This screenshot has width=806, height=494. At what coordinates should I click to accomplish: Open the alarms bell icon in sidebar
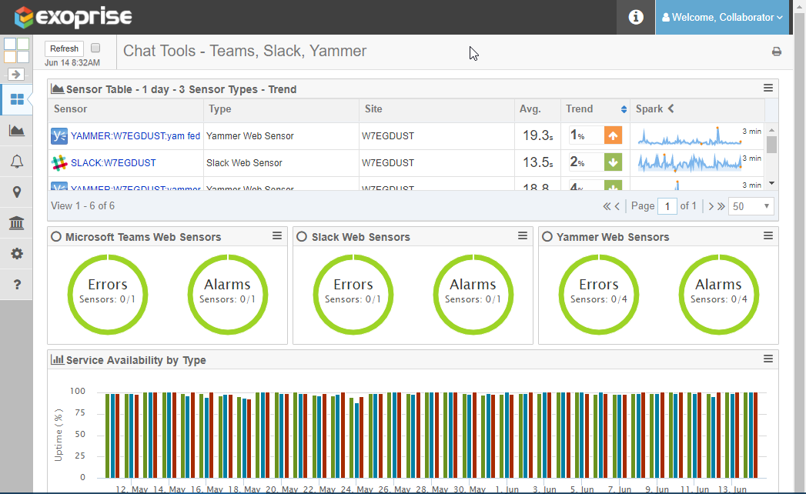pyautogui.click(x=16, y=162)
